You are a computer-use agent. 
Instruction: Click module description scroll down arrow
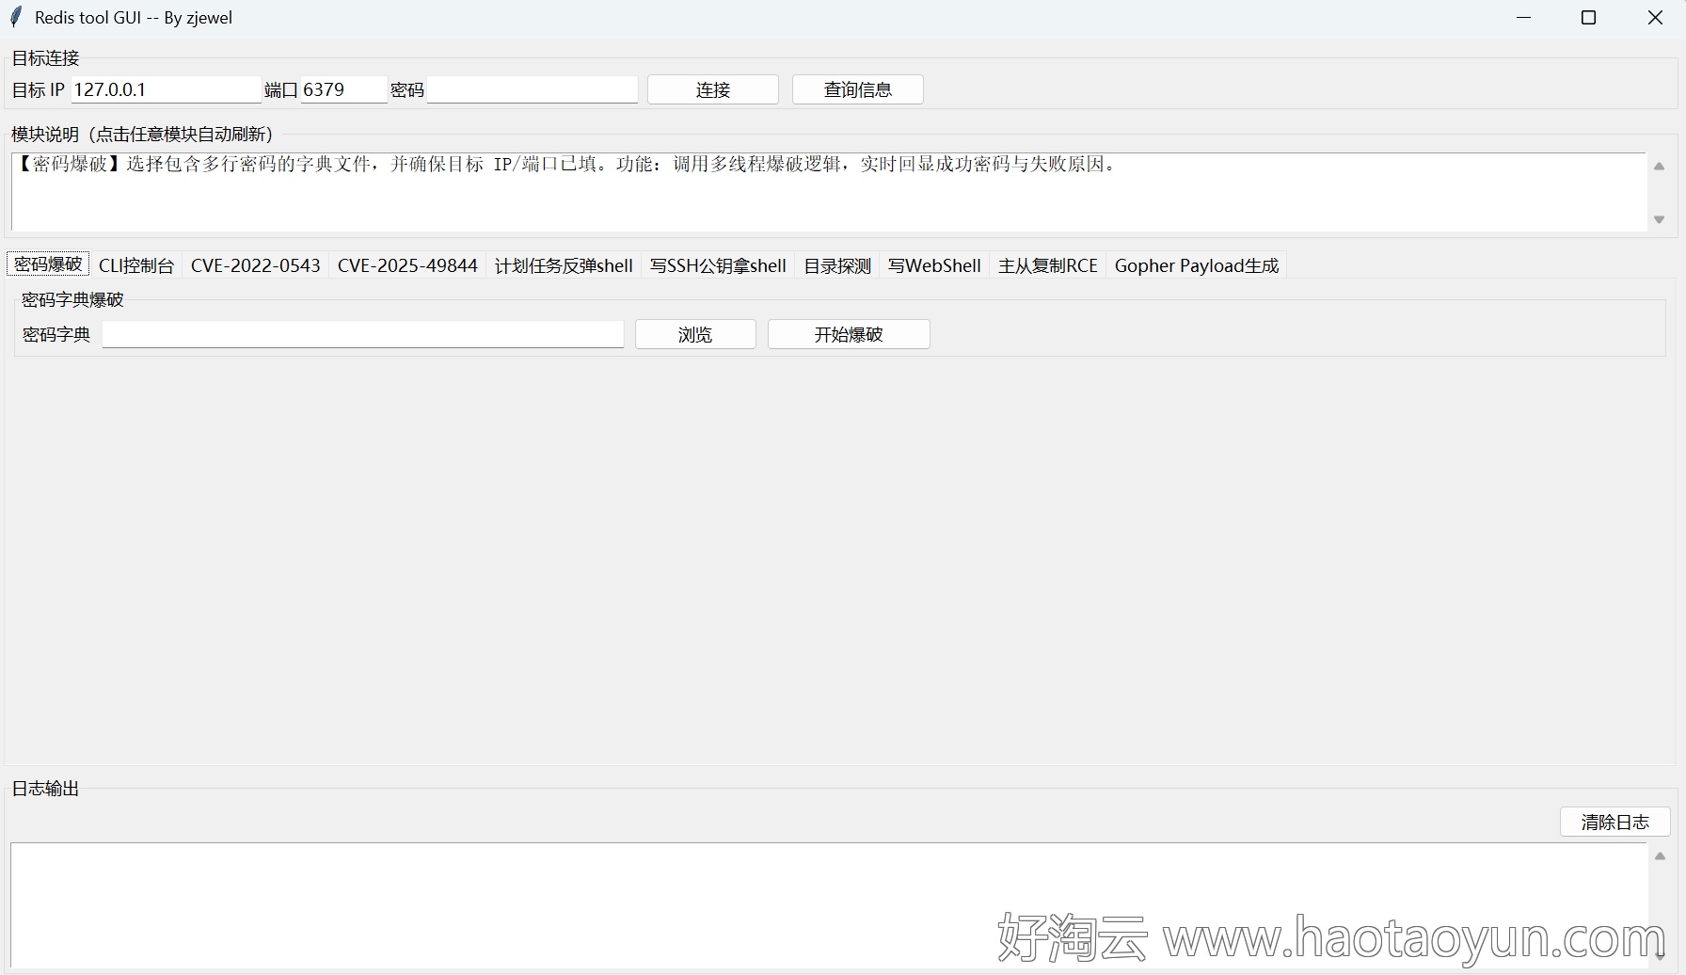coord(1660,219)
